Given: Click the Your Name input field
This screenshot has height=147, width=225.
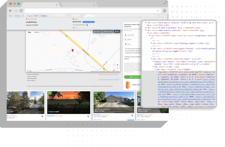Looking at the screenshot, I should pos(133,35).
